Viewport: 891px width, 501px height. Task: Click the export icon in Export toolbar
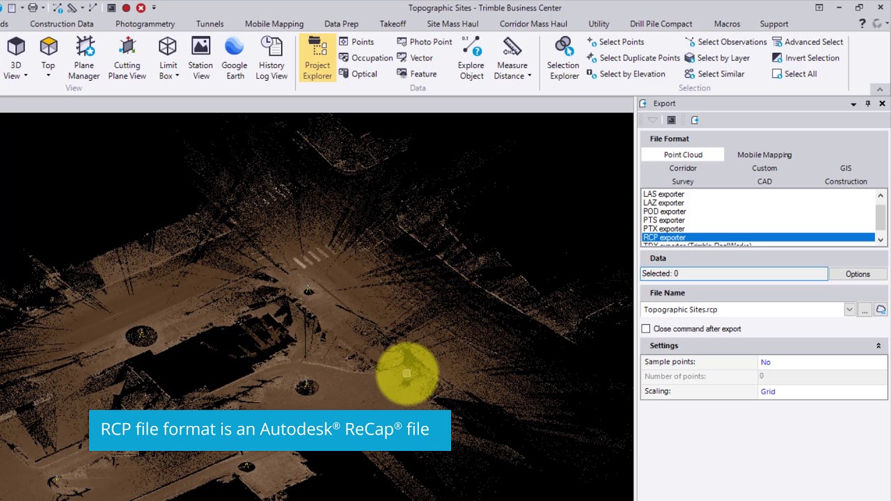(x=695, y=120)
